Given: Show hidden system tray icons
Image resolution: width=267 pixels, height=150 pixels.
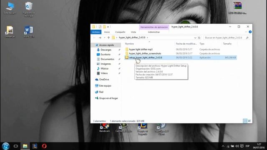Looking at the screenshot, I should [223, 146].
